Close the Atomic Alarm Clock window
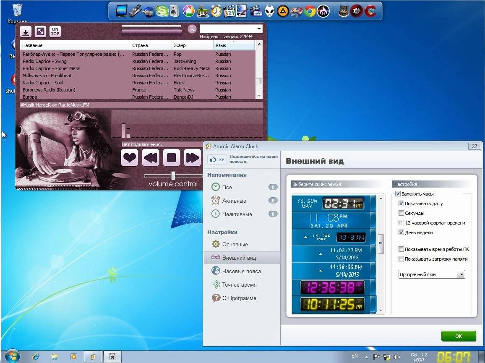This screenshot has width=485, height=363. coord(475,146)
